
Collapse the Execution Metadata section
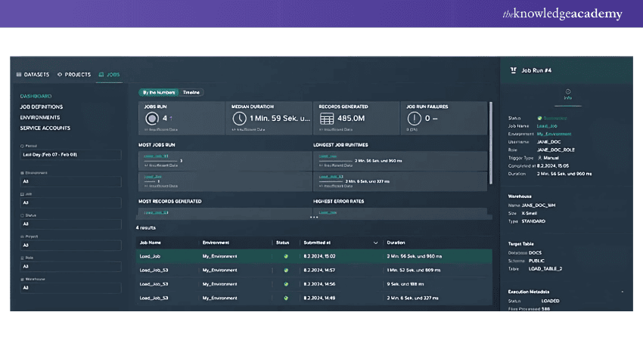[x=623, y=291]
